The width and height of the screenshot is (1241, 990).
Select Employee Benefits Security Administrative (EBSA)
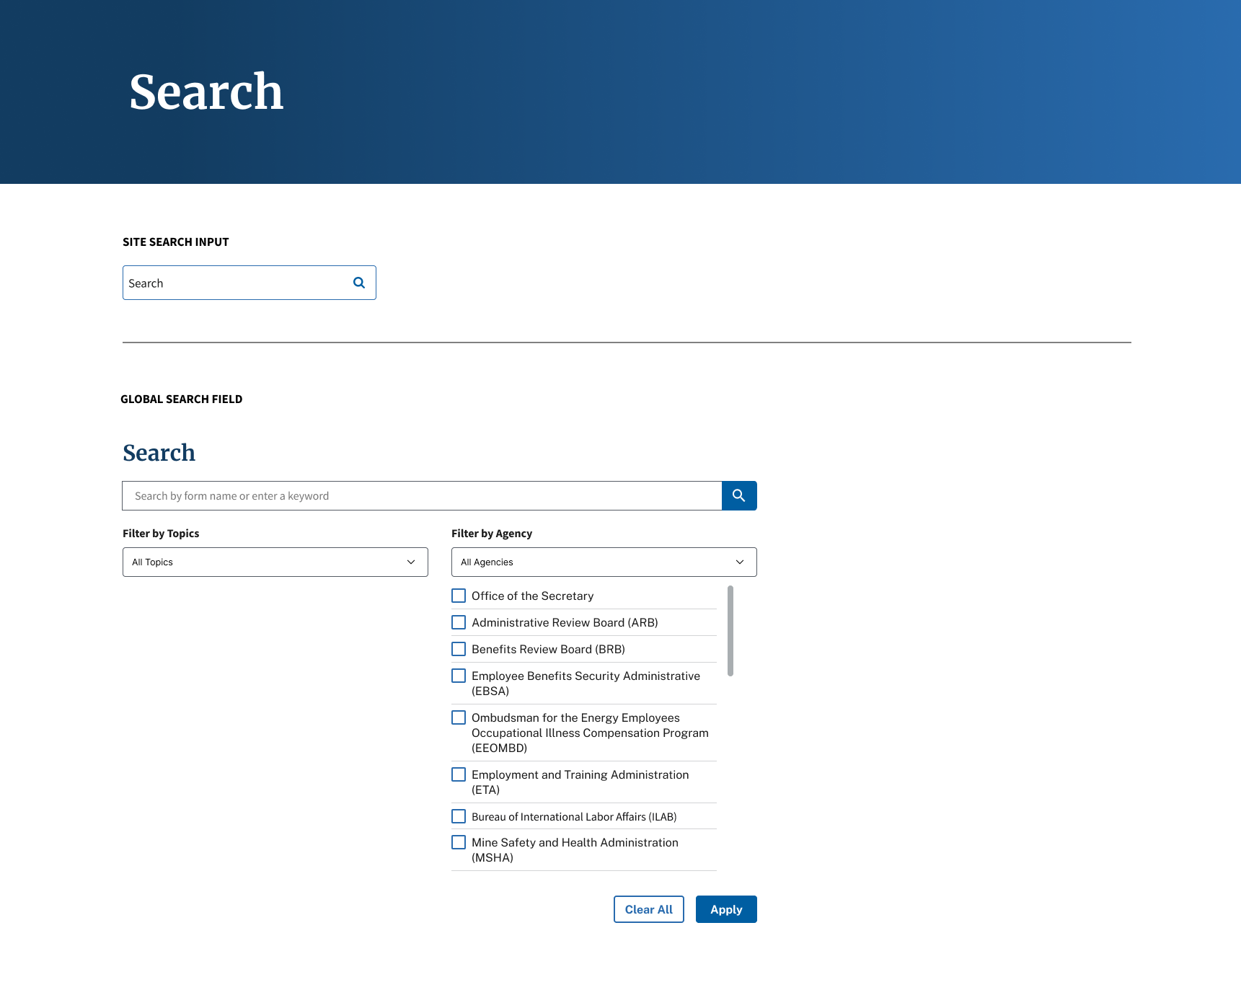point(459,676)
